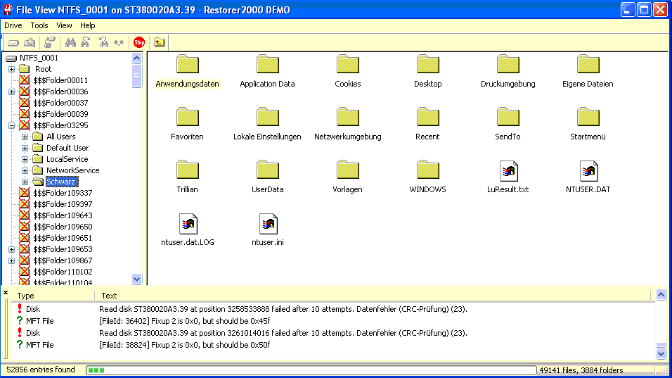Select the Druckumgebung folder
Image resolution: width=672 pixels, height=378 pixels.
[x=508, y=71]
